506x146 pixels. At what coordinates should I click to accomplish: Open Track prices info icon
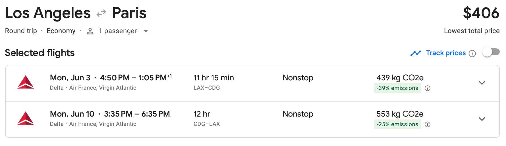pyautogui.click(x=472, y=53)
